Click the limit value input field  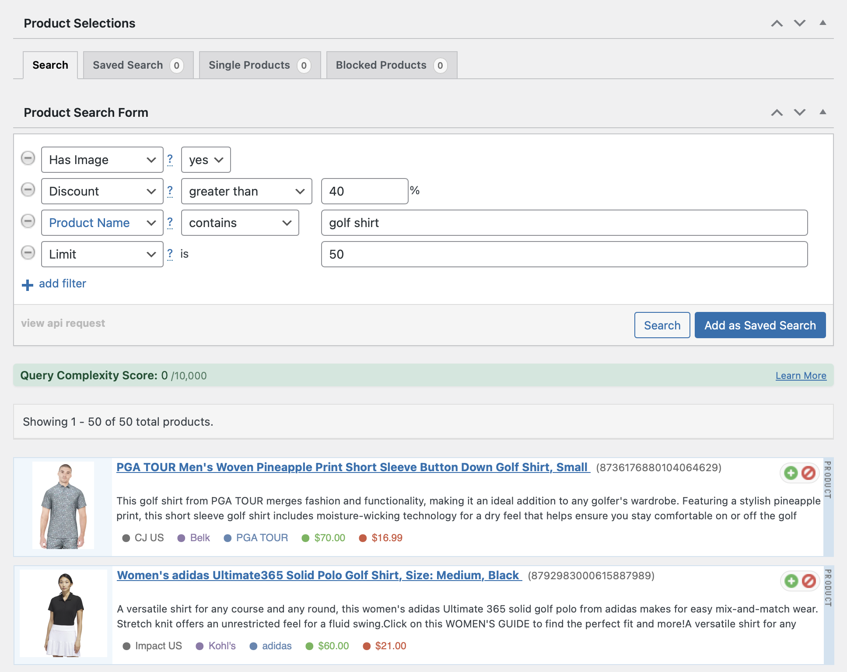click(564, 254)
